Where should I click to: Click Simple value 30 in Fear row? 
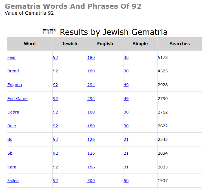tap(126, 57)
